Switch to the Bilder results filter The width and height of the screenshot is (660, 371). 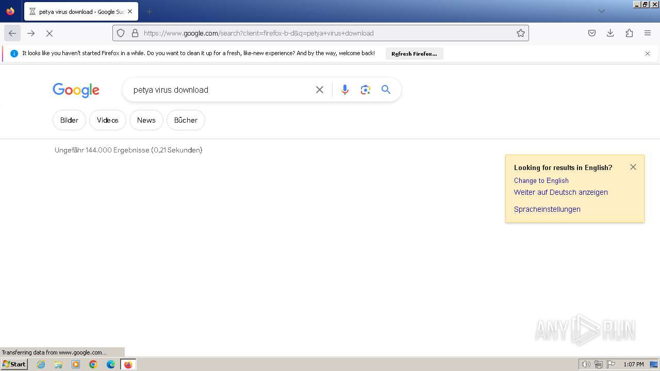point(69,120)
